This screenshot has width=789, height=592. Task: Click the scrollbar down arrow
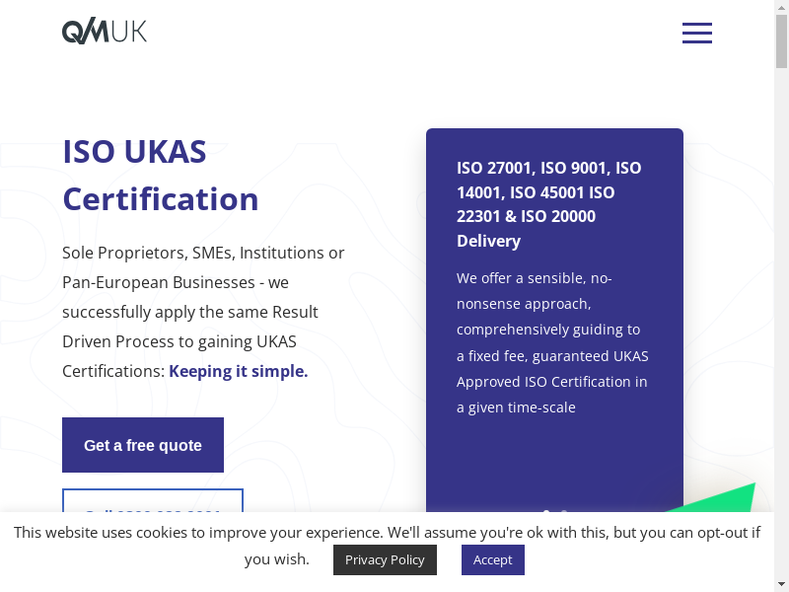click(781, 584)
